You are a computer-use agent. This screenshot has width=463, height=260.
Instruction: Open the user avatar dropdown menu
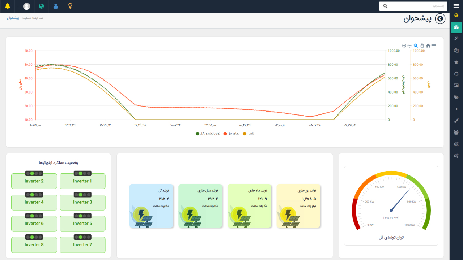(x=24, y=6)
